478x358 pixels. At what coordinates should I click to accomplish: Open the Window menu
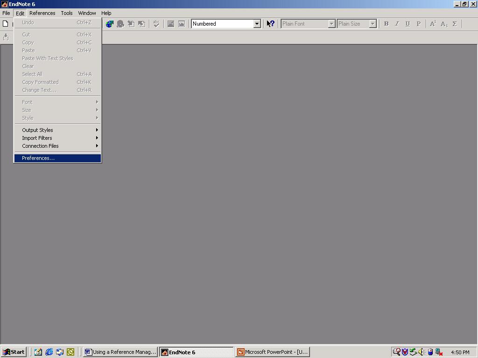point(87,13)
